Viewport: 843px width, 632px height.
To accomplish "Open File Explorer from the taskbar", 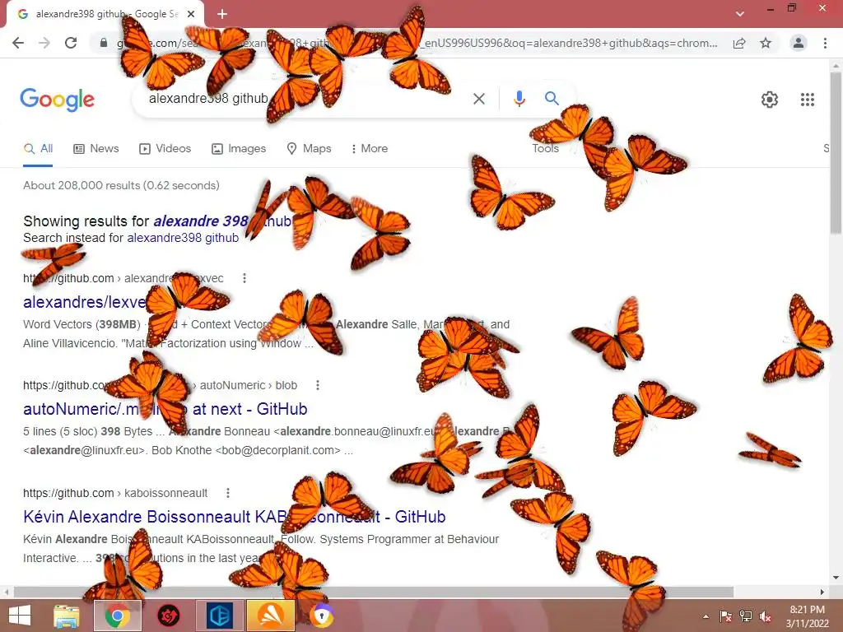I will coord(67,616).
